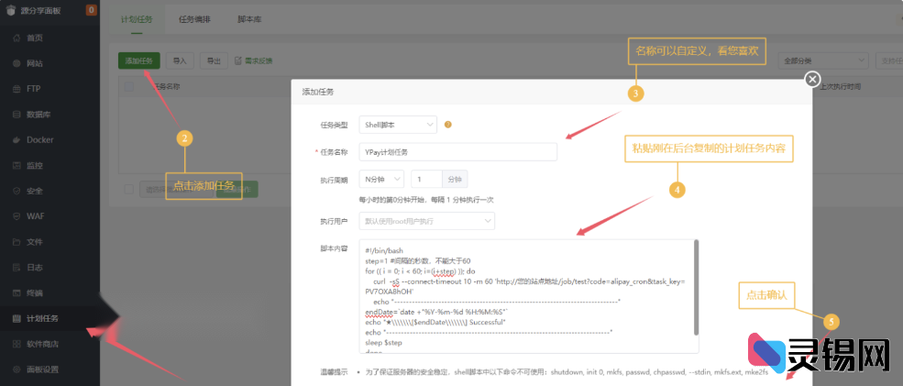Switch to the 脚本库 tab
903x386 pixels.
pos(248,18)
